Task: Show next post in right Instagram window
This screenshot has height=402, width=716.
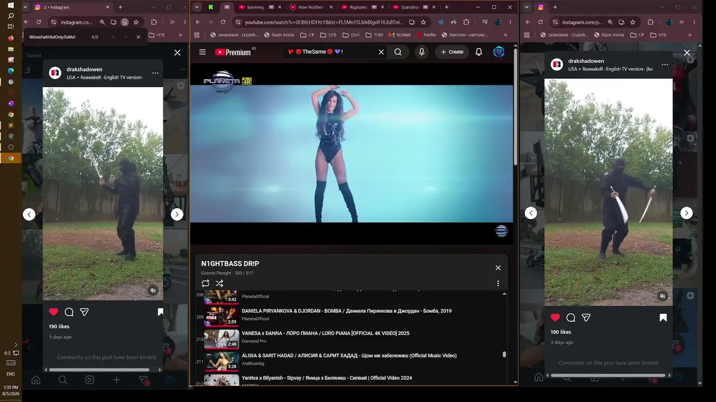Action: [x=686, y=213]
